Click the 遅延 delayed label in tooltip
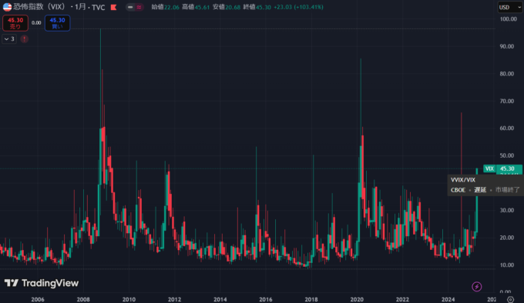This screenshot has width=524, height=303. tap(480, 190)
